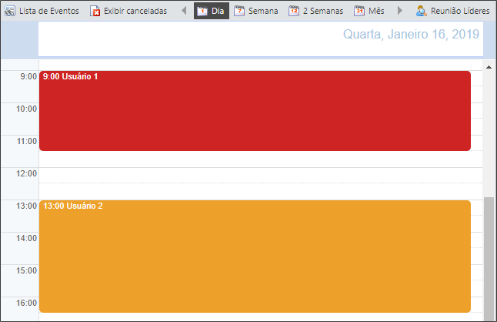The height and width of the screenshot is (322, 497).
Task: Open Lista de Eventos
Action: [42, 11]
